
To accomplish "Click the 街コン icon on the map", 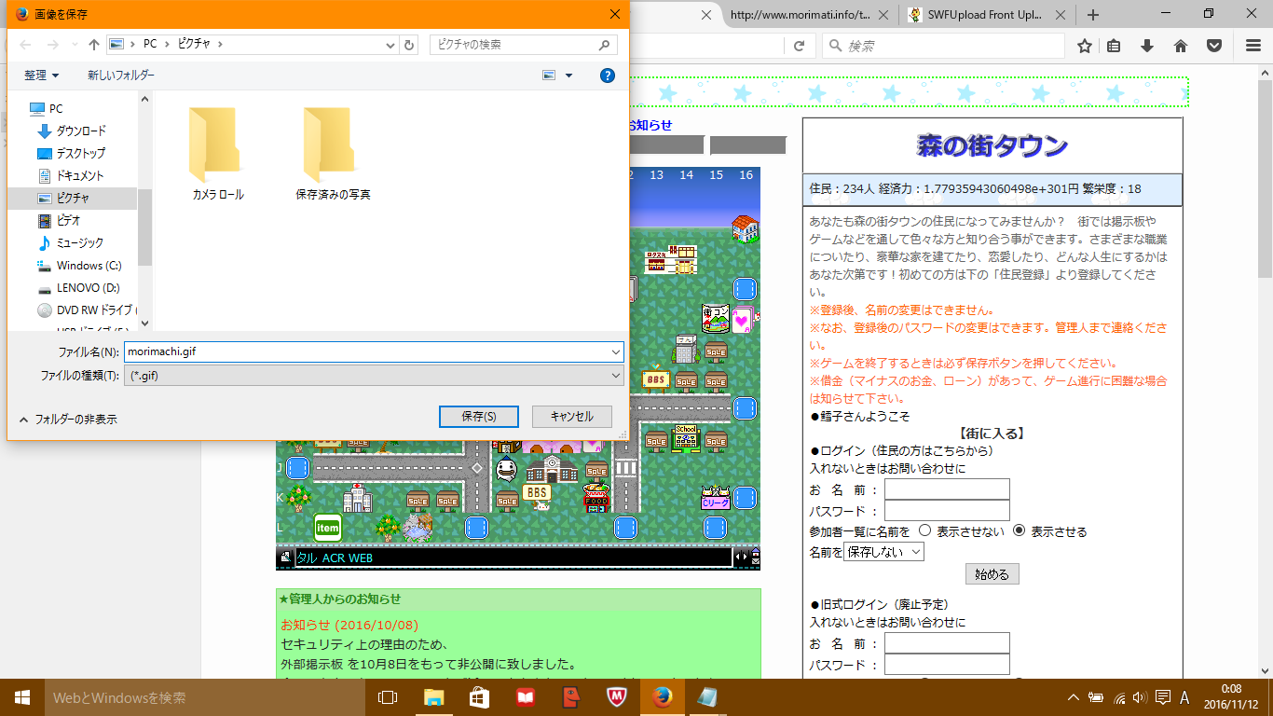I will (x=715, y=318).
